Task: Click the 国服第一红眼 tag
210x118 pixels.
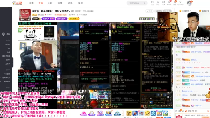Action: [x=61, y=15]
